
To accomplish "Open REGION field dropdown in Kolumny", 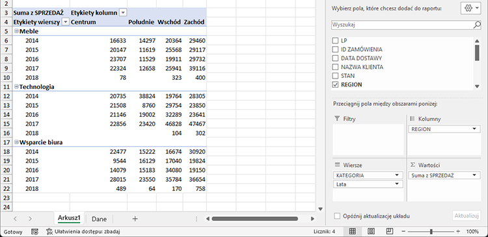I will pos(474,129).
